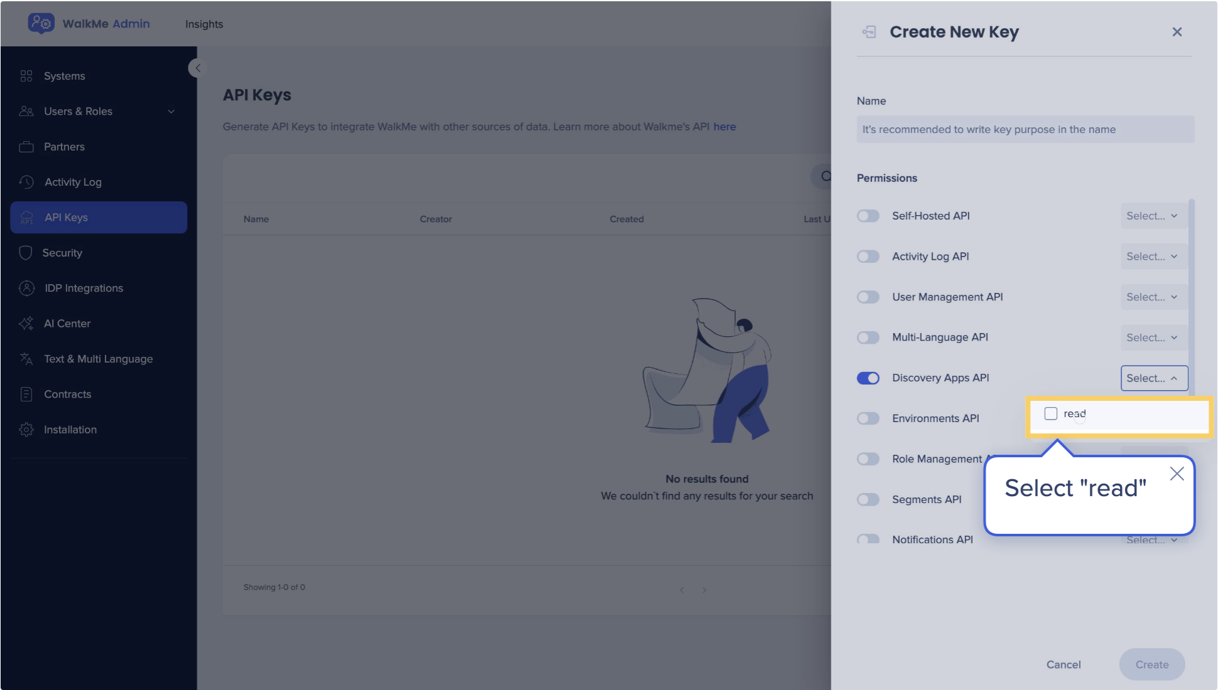
Task: Click the Contracts document icon
Action: coord(26,394)
